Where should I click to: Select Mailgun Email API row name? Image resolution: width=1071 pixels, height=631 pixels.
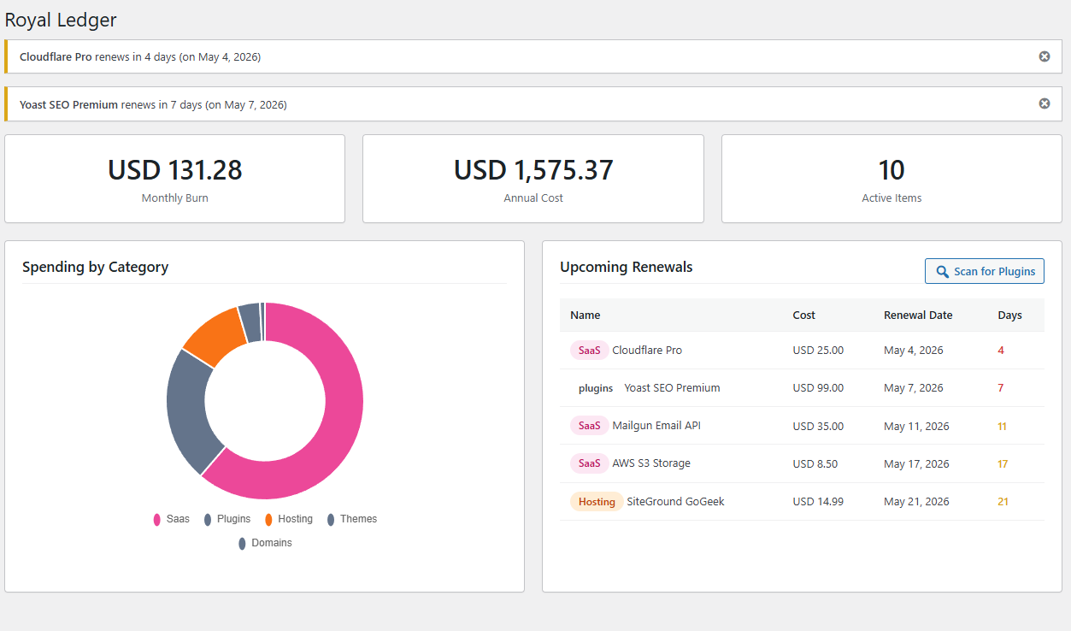point(656,426)
